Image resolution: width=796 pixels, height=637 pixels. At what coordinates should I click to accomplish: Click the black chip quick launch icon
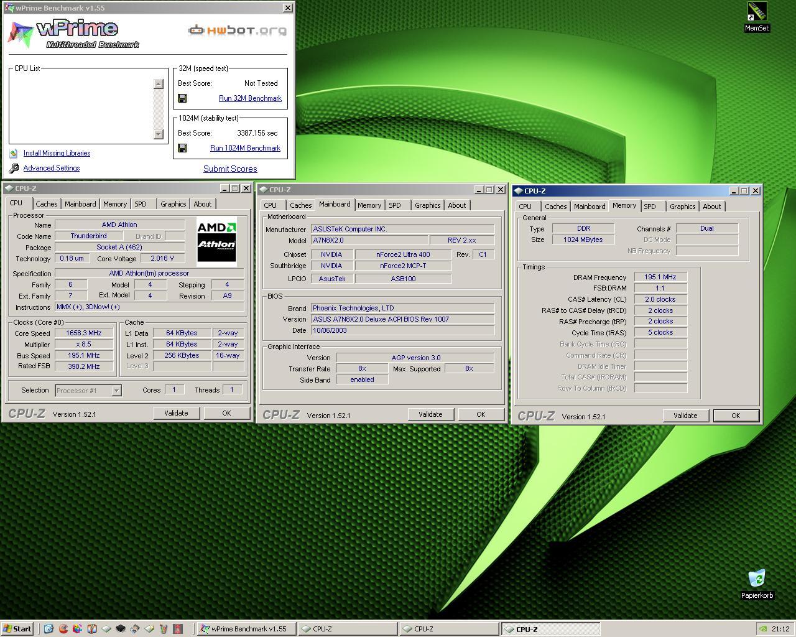pos(121,629)
